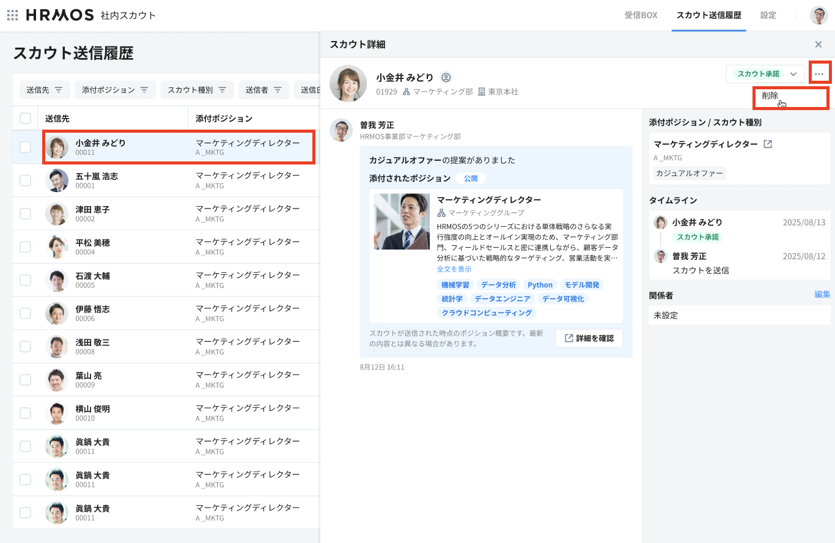Open the 送信者 filter dropdown

(263, 90)
